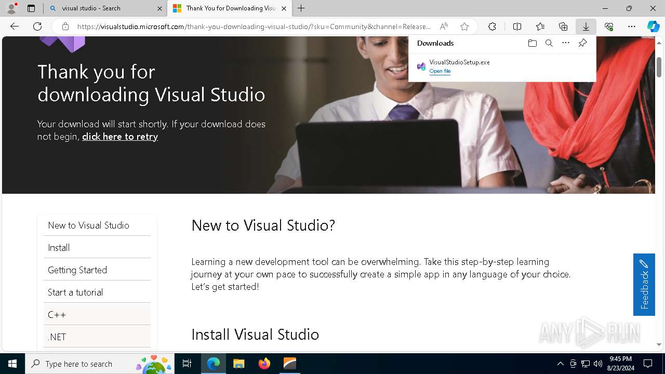665x374 pixels.
Task: Pin the Downloads panel
Action: [582, 43]
